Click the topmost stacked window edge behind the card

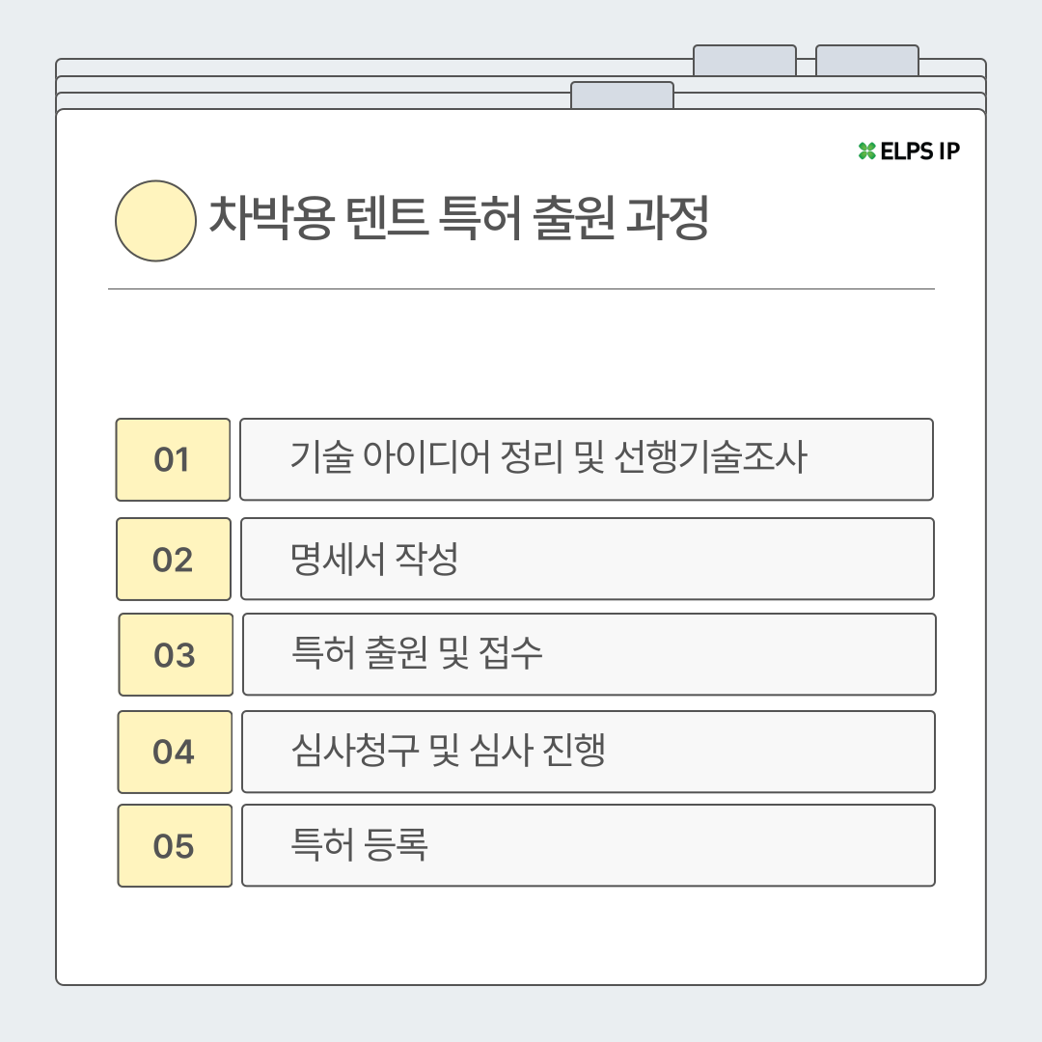[372, 67]
